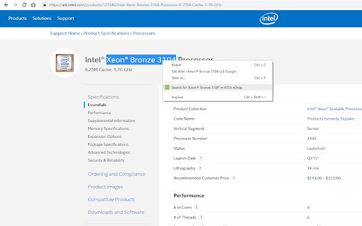
Task: Open Products formerly Skylake link
Action: (x=330, y=119)
